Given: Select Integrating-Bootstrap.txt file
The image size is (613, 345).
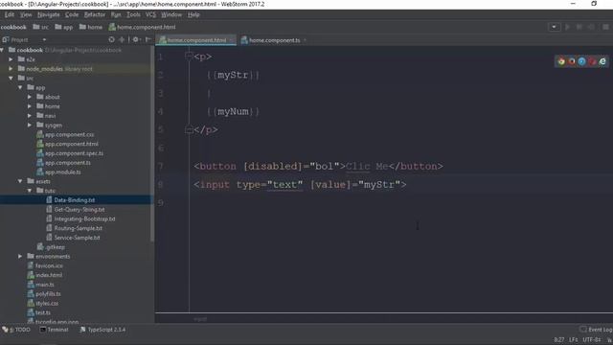Looking at the screenshot, I should tap(84, 218).
